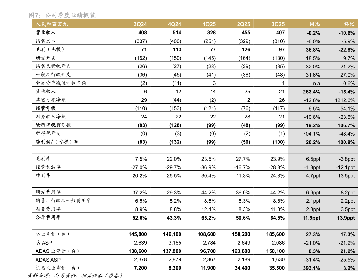Click the n.a cell in 同比 column
Screen dimensions: 360x280
316,83
